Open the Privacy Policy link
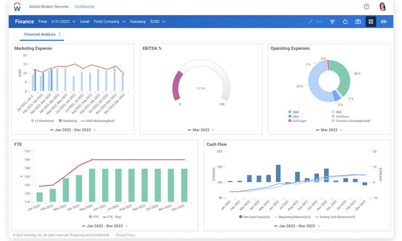This screenshot has width=402, height=241. pos(125,235)
